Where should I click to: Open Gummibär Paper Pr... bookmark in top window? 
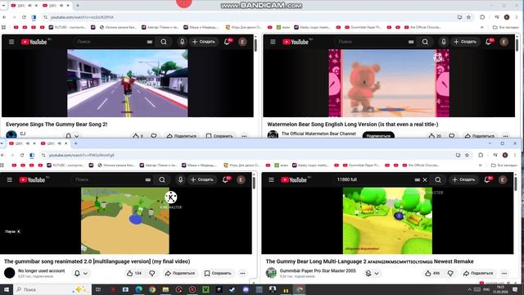(363, 27)
